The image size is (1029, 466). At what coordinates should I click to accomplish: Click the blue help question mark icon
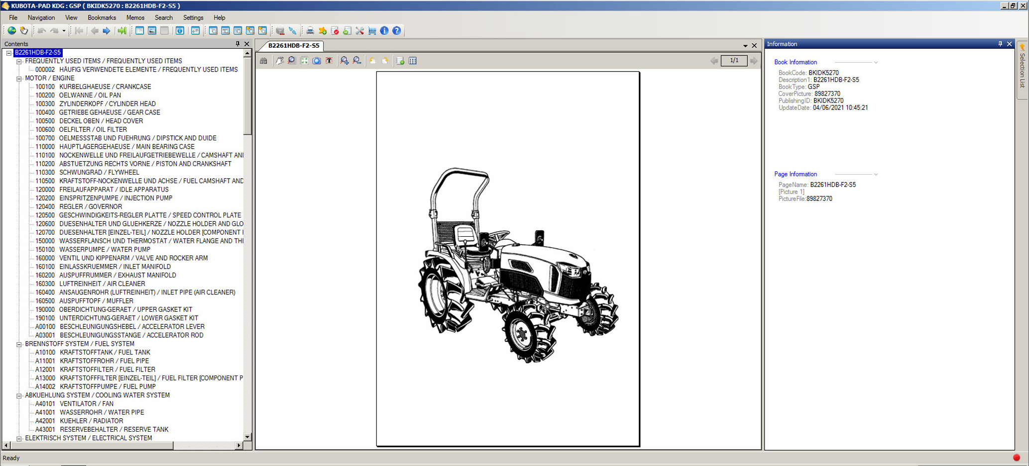pyautogui.click(x=396, y=31)
